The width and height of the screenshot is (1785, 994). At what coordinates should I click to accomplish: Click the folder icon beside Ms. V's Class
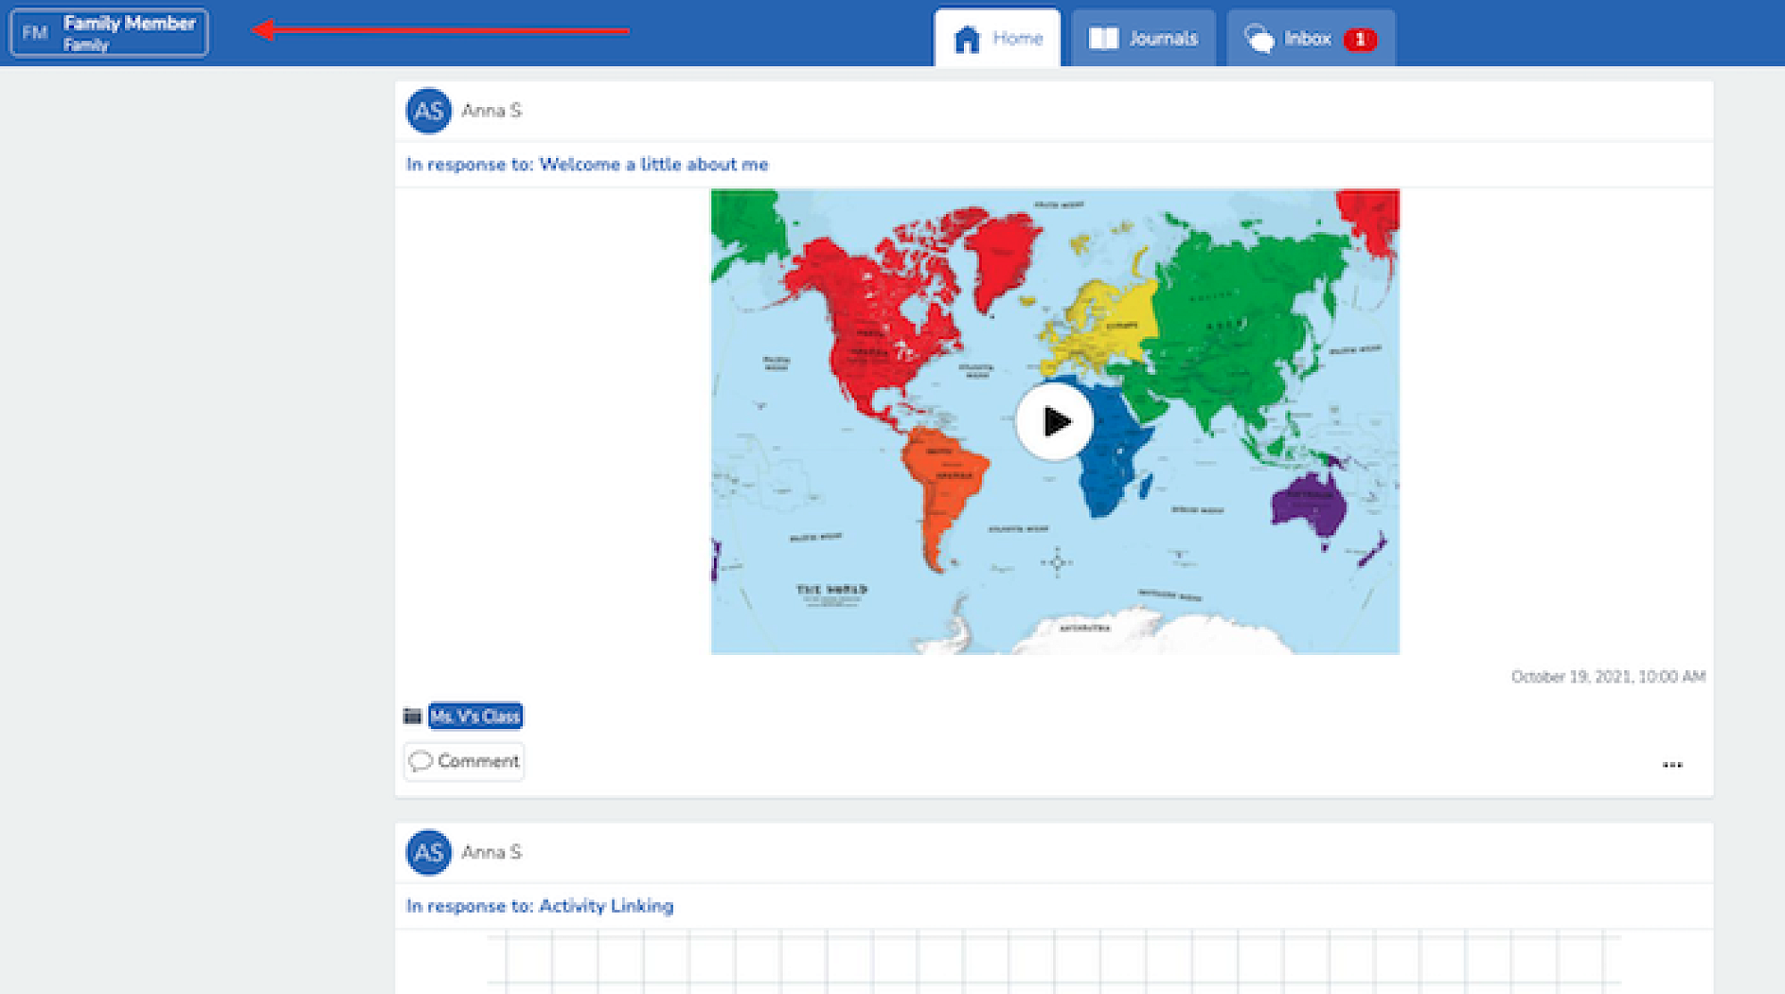412,716
